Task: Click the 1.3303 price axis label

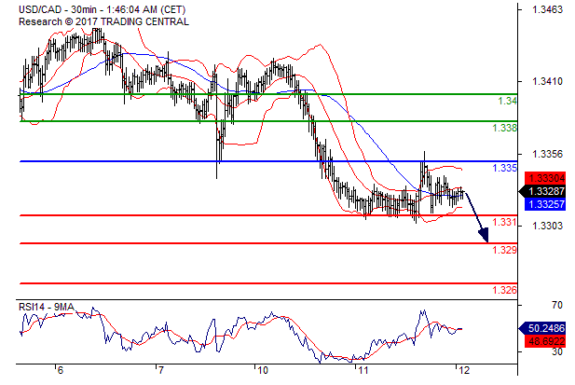Action: (547, 226)
